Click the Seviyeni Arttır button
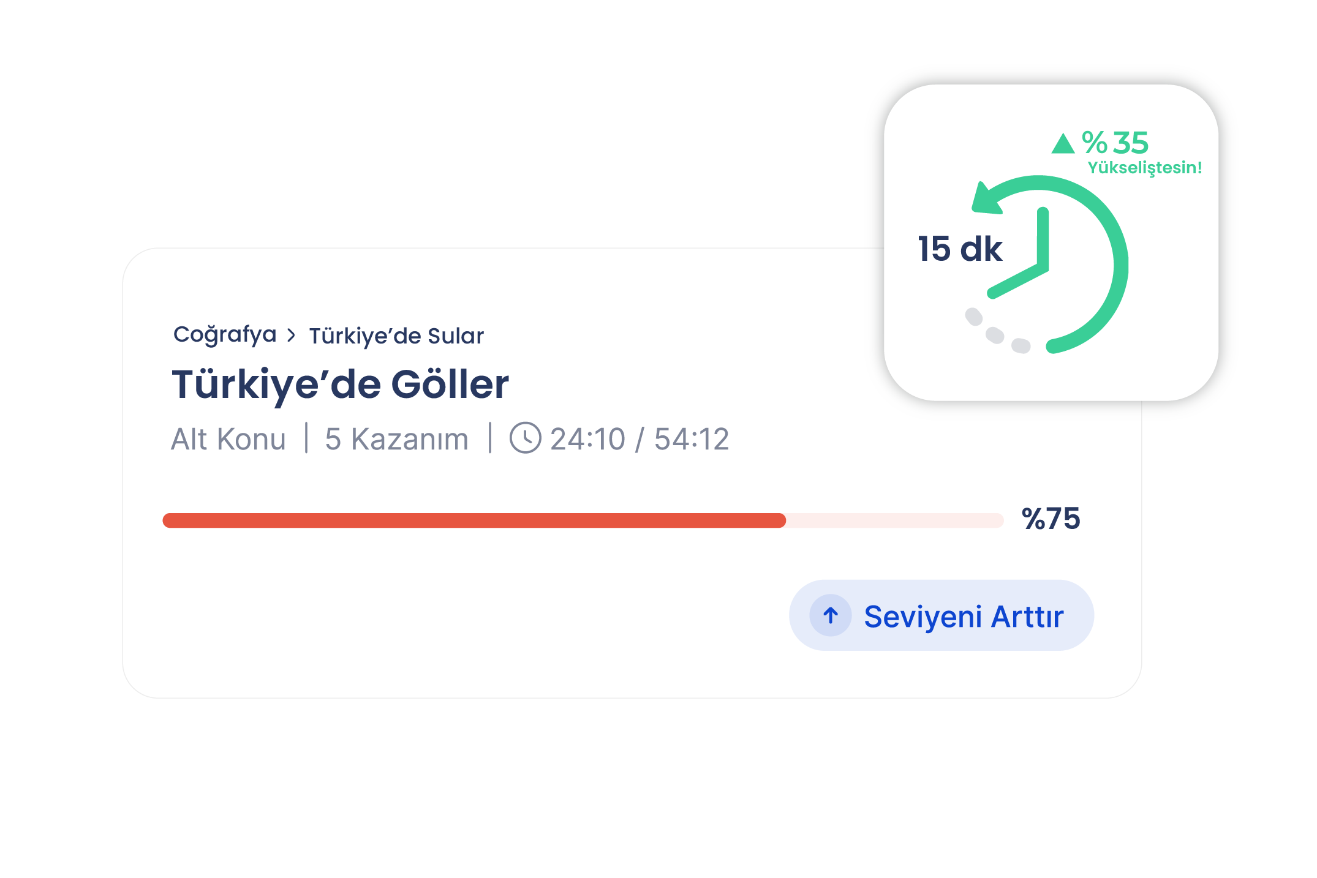This screenshot has width=1317, height=878. pyautogui.click(x=941, y=615)
